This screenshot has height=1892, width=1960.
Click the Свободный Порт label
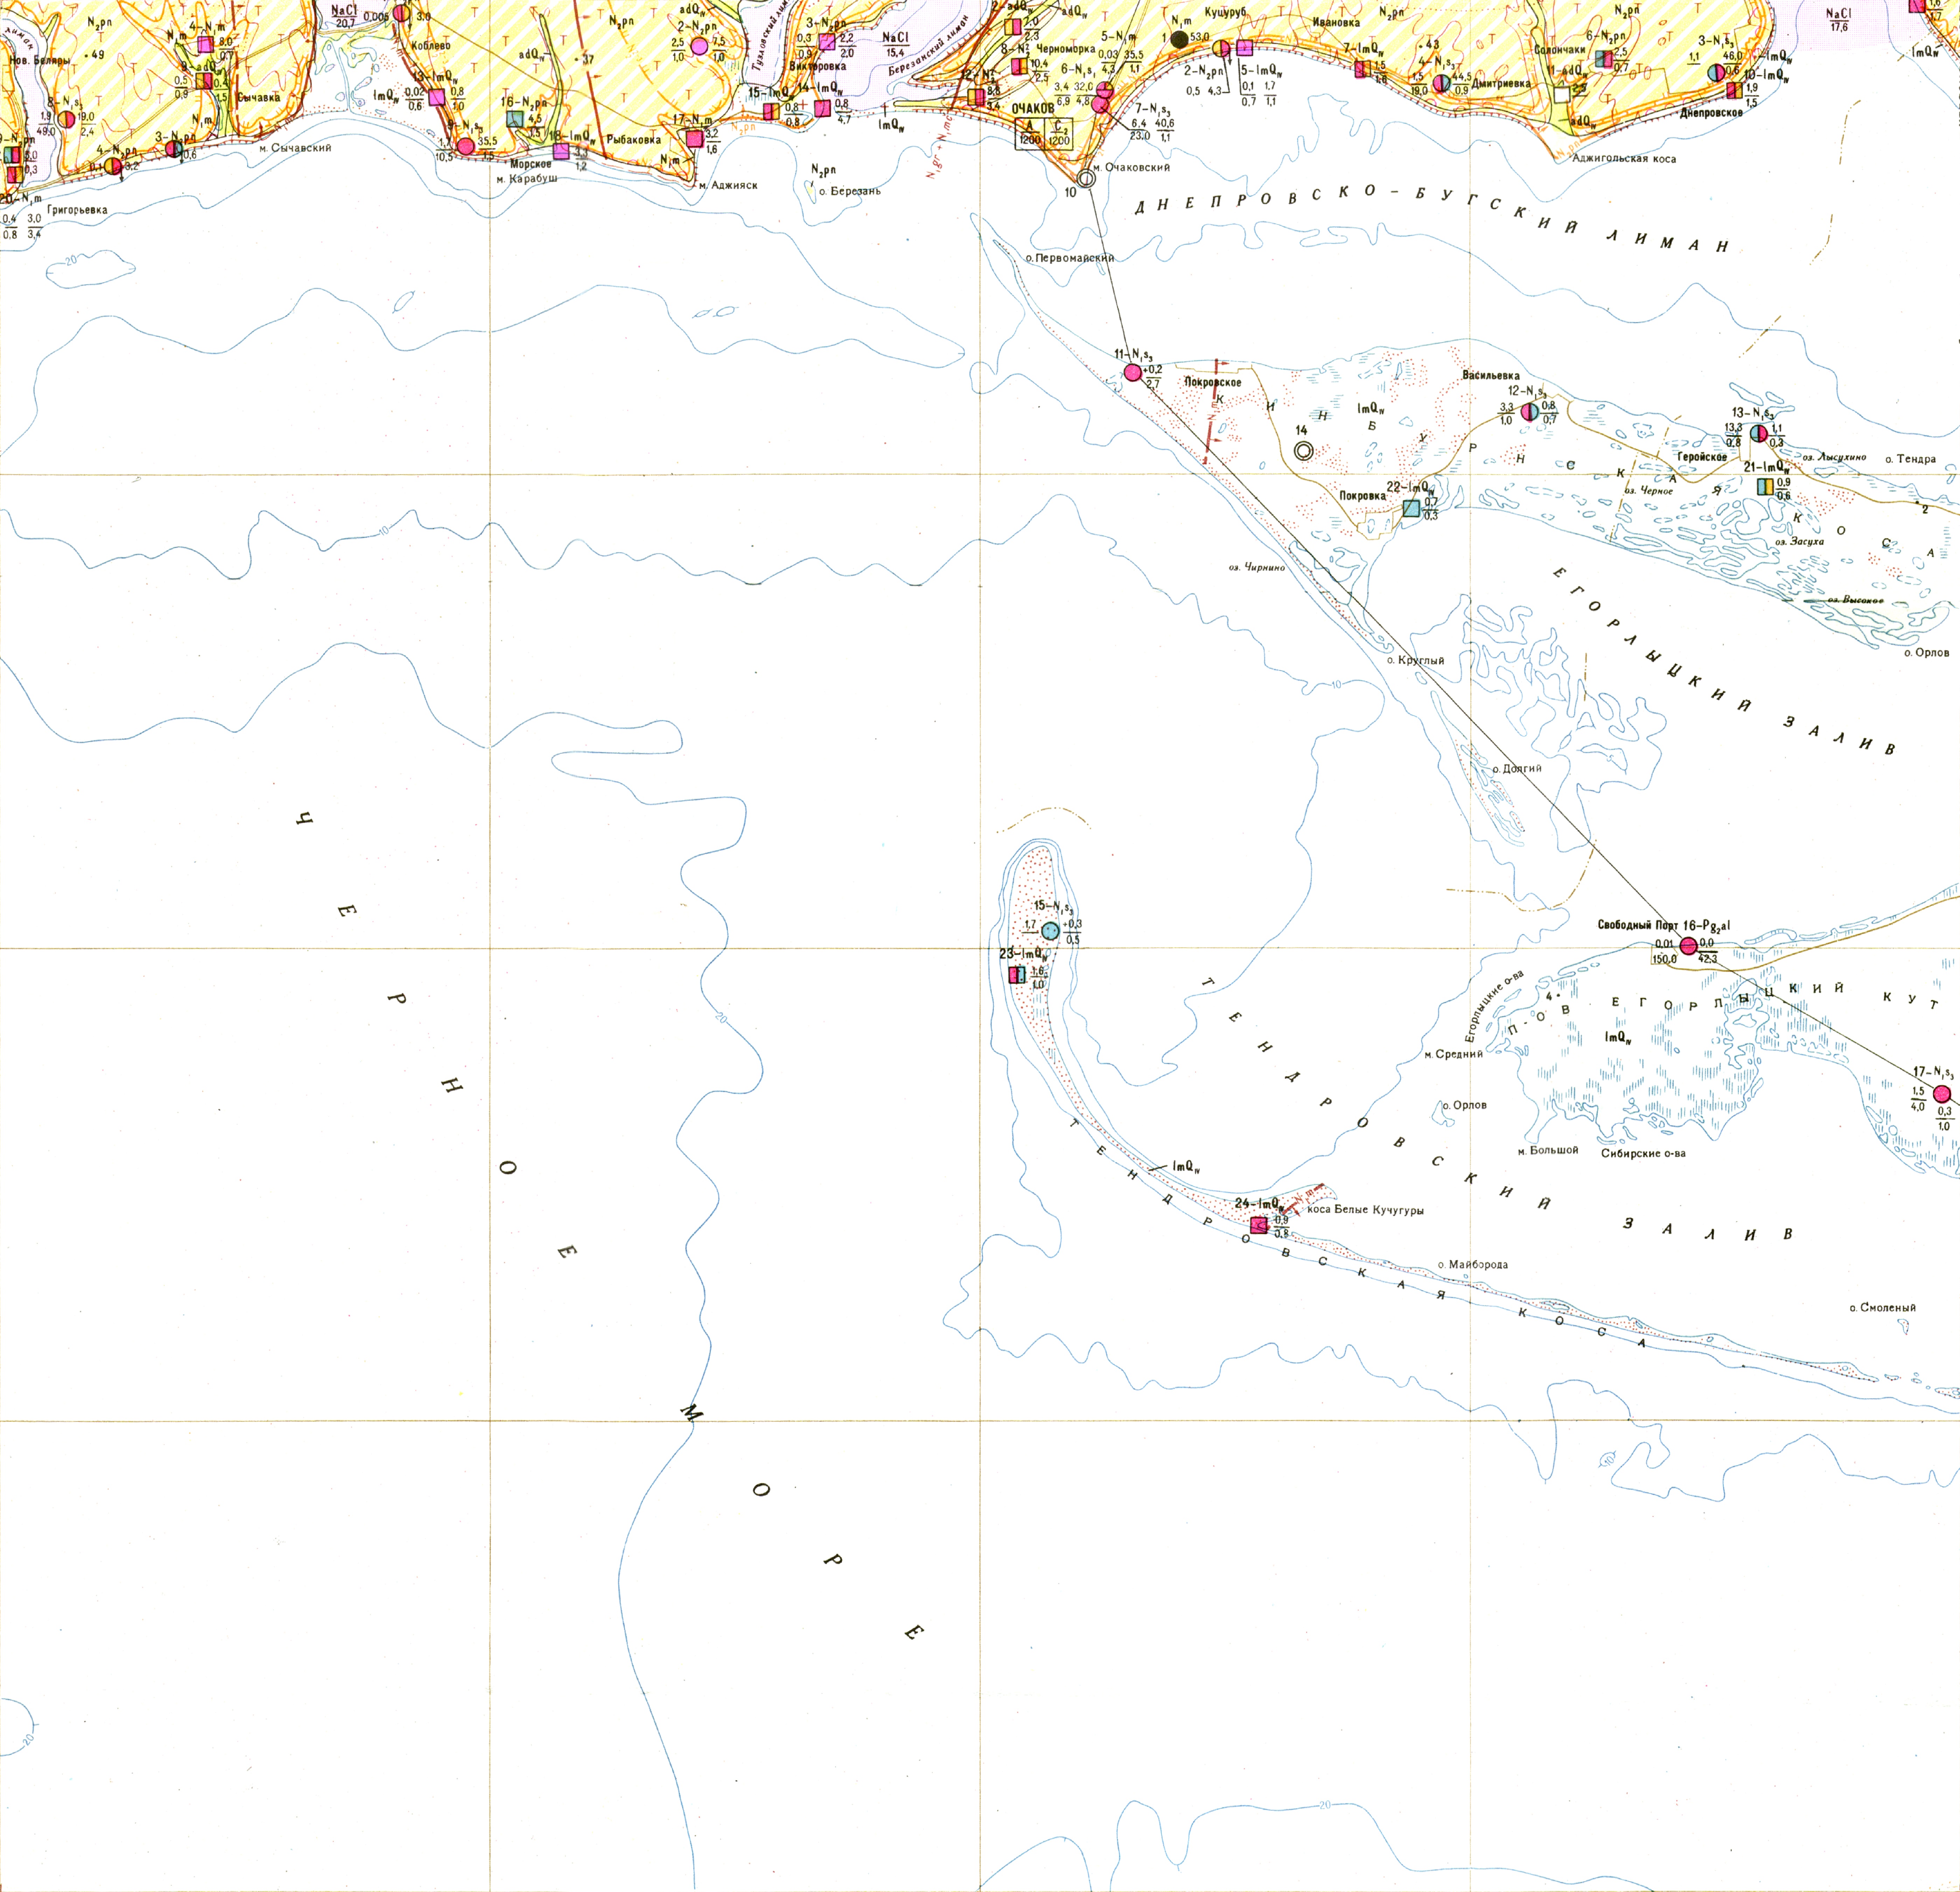[1638, 926]
